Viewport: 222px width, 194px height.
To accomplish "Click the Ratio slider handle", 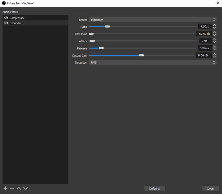I will click(x=107, y=27).
